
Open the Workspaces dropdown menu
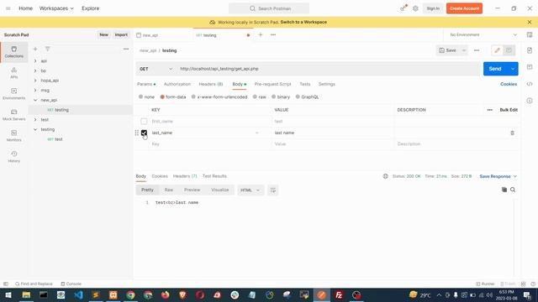pos(56,8)
